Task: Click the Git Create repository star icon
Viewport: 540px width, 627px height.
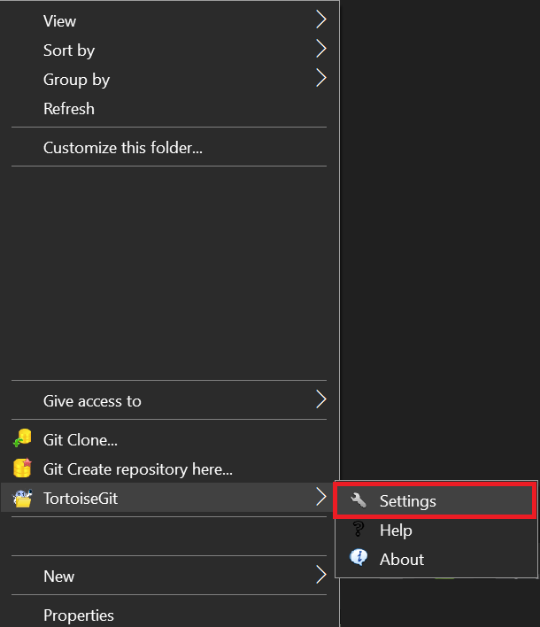Action: 22,468
